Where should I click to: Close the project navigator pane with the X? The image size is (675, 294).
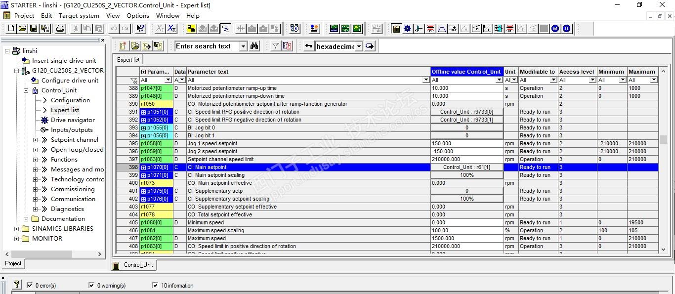[102, 41]
